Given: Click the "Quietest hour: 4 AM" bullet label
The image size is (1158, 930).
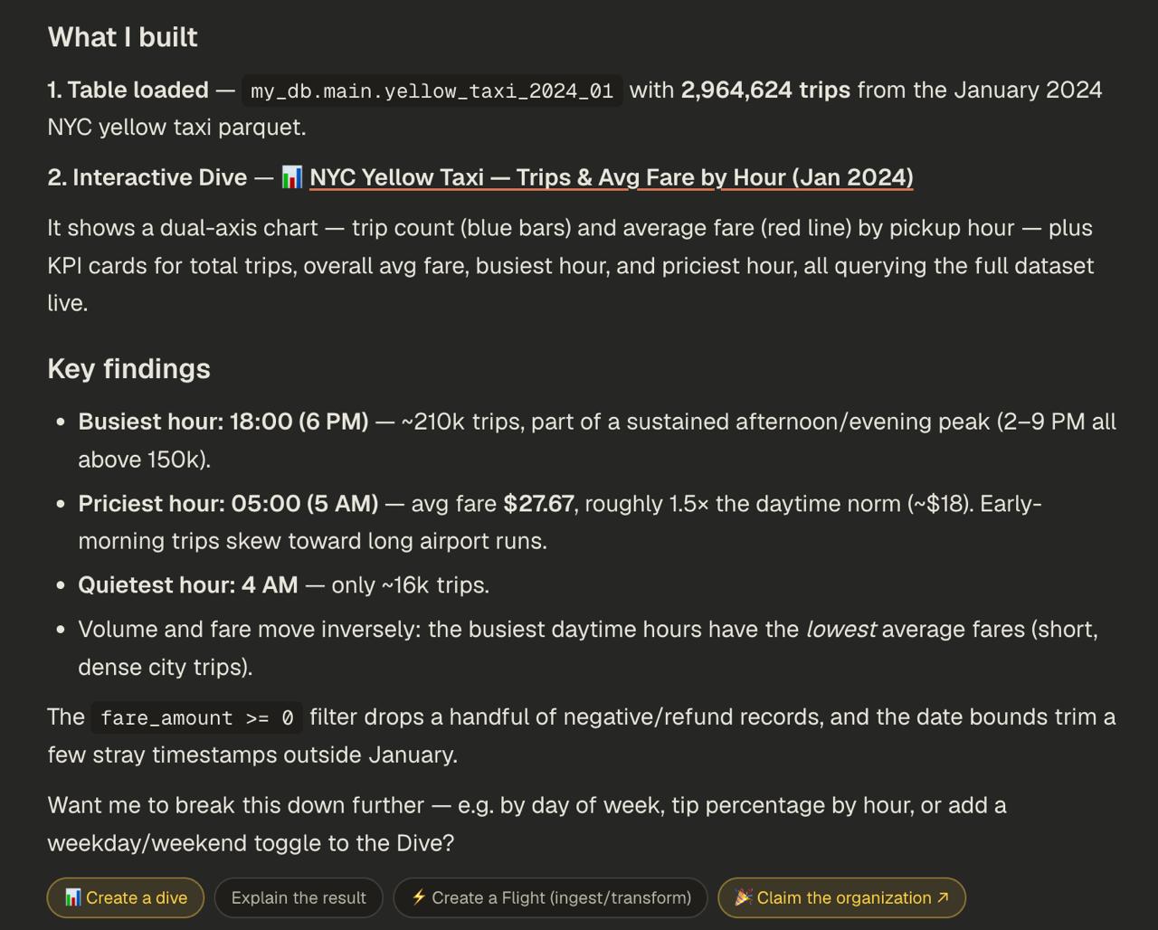Looking at the screenshot, I should tap(188, 585).
